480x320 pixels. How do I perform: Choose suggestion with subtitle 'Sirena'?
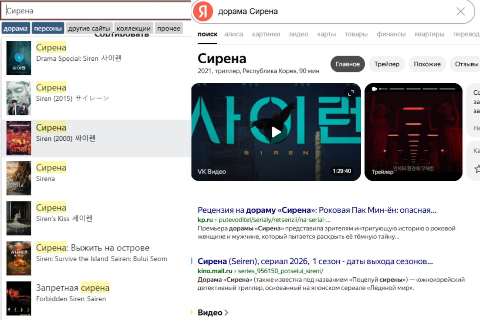click(x=96, y=178)
